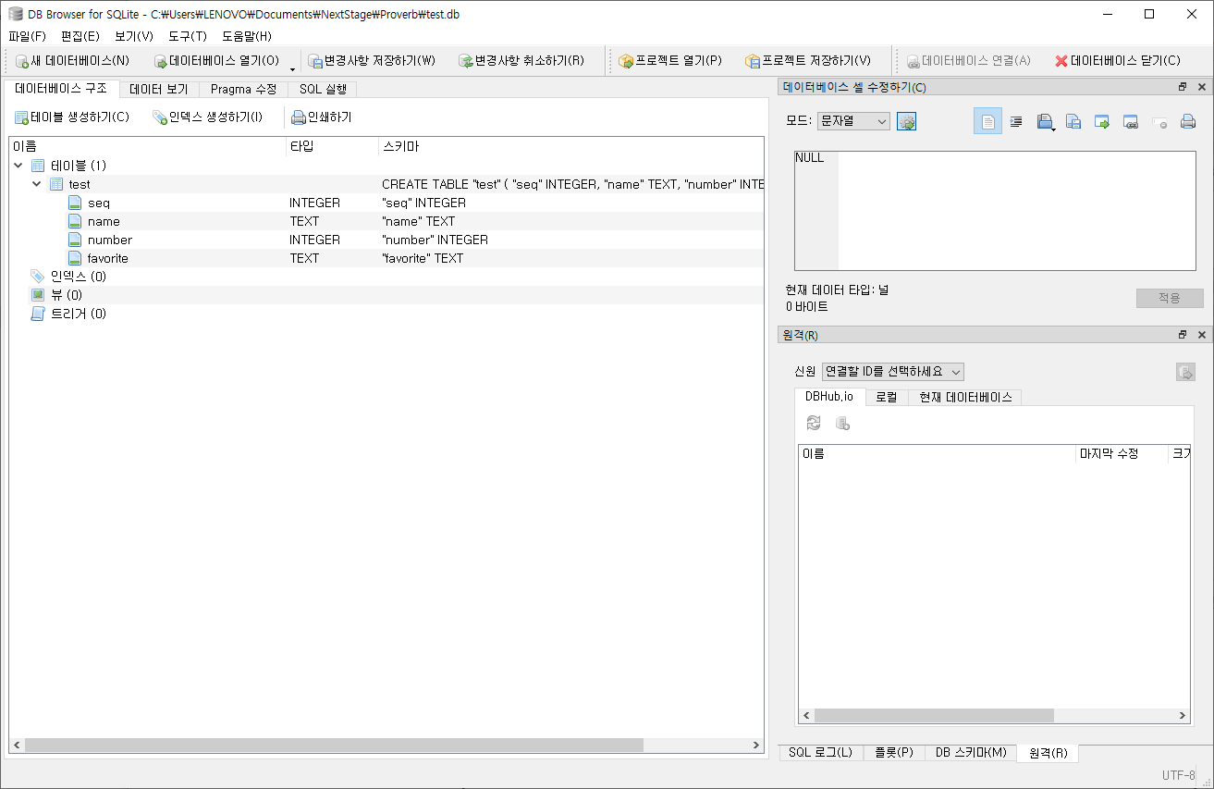1214x789 pixels.
Task: Click the 적용 apply button
Action: 1170,298
